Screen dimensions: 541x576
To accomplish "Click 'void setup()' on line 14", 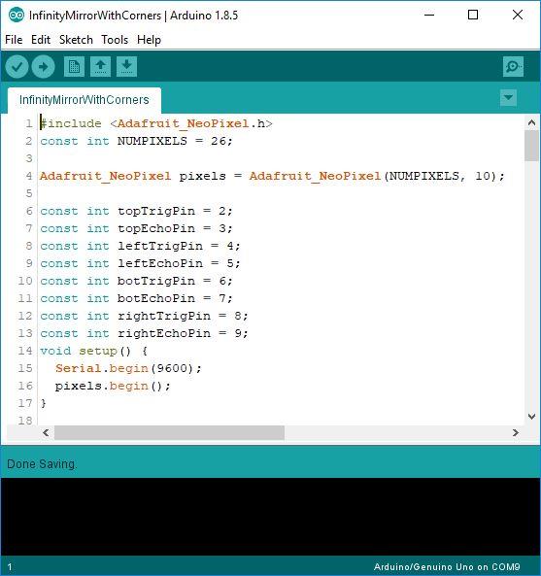I will click(x=85, y=351).
